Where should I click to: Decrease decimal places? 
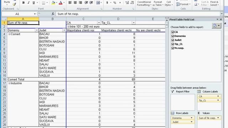point(132,2)
